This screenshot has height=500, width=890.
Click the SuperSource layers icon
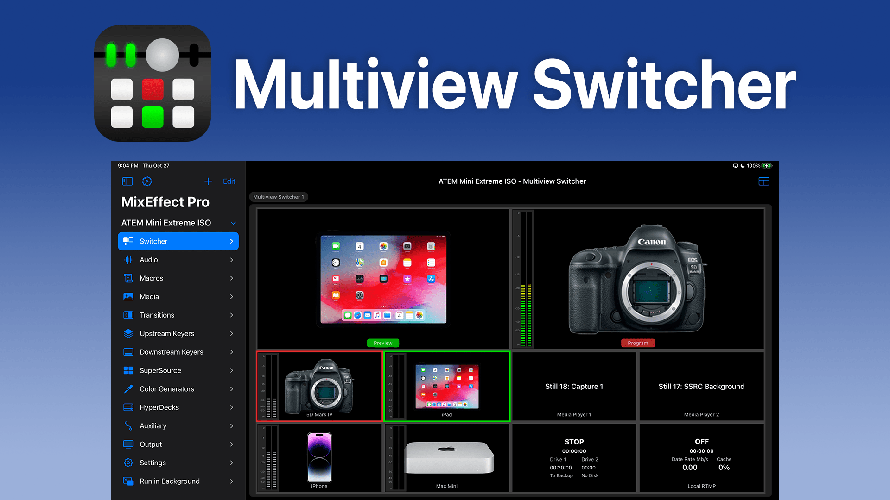(128, 370)
